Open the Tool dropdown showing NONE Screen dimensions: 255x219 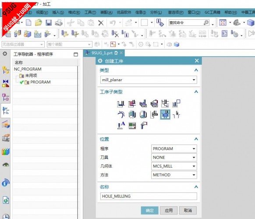[x=174, y=157]
